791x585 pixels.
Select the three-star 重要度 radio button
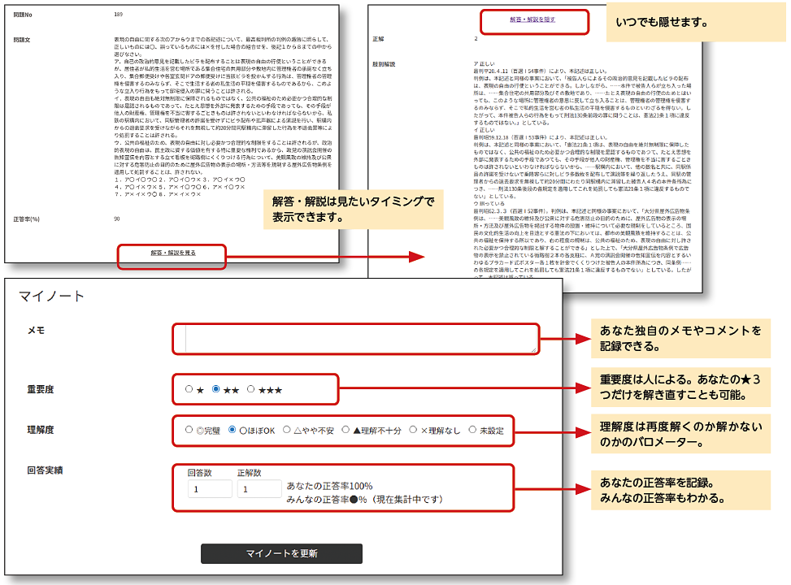(251, 390)
